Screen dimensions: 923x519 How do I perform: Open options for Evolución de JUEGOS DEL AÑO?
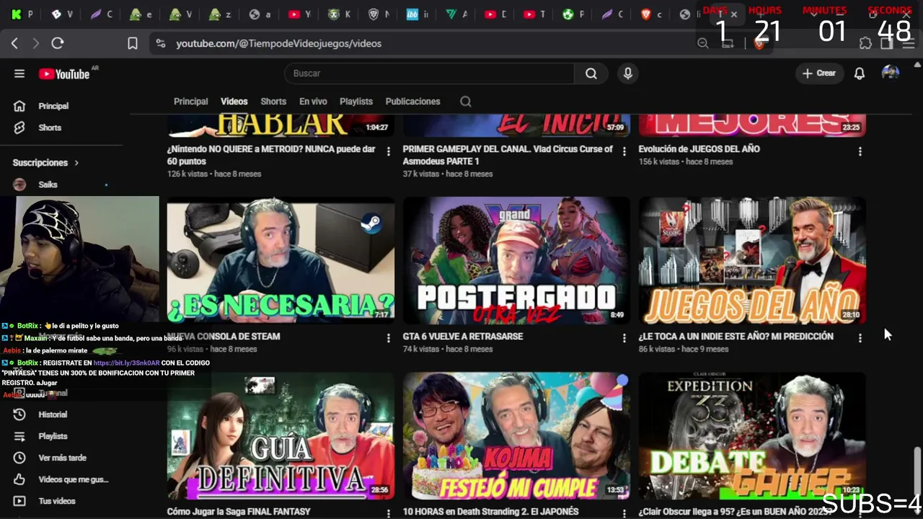click(x=860, y=151)
